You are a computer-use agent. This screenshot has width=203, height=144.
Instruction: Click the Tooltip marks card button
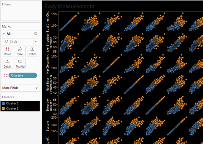(20, 63)
